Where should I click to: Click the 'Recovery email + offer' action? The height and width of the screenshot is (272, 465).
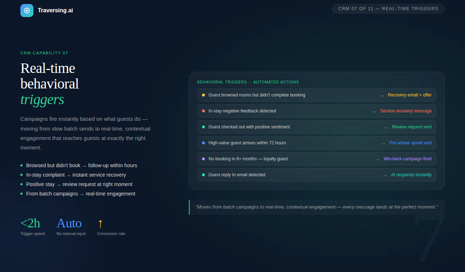(410, 95)
